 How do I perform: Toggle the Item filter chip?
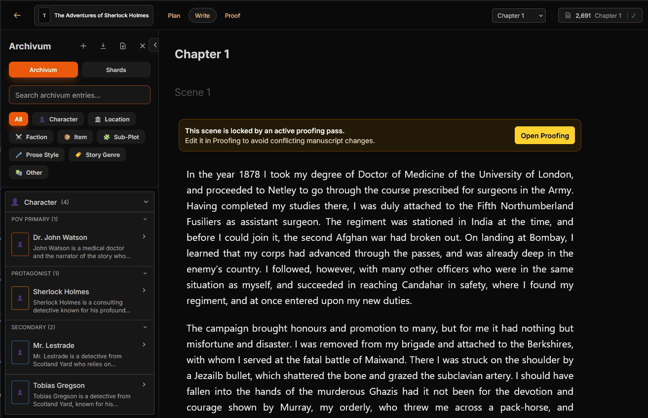click(x=75, y=137)
